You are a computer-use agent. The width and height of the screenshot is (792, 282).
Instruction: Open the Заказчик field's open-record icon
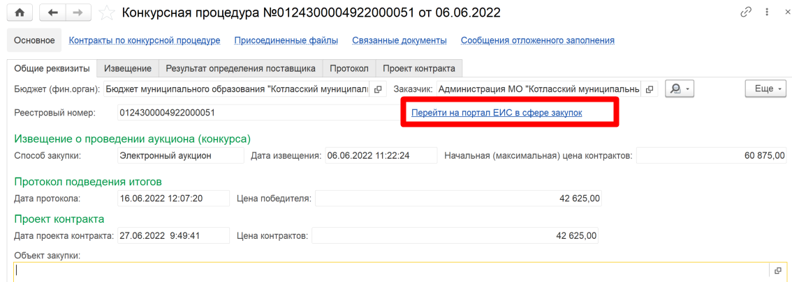pos(650,89)
